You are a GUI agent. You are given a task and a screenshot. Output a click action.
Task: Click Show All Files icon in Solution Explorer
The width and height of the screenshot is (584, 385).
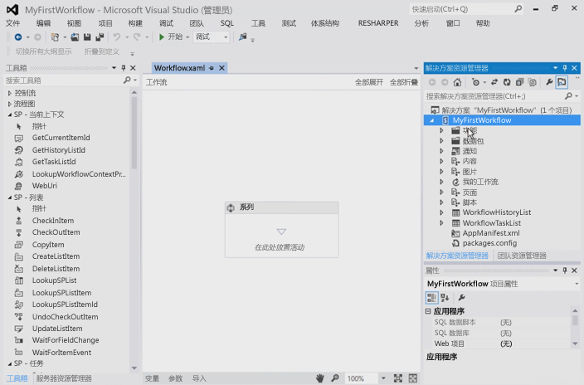coord(533,82)
